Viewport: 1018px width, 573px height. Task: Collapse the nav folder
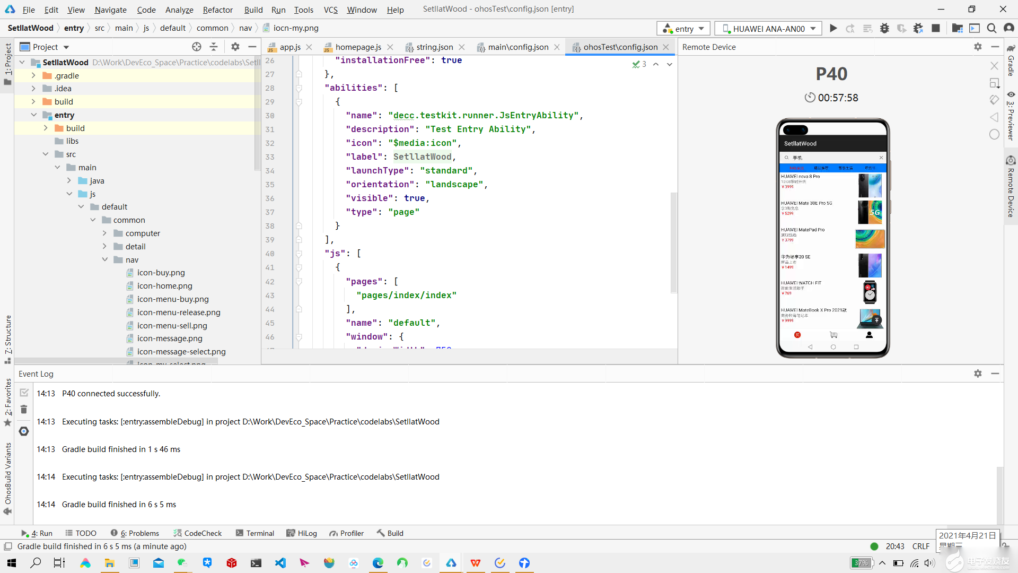pyautogui.click(x=104, y=259)
